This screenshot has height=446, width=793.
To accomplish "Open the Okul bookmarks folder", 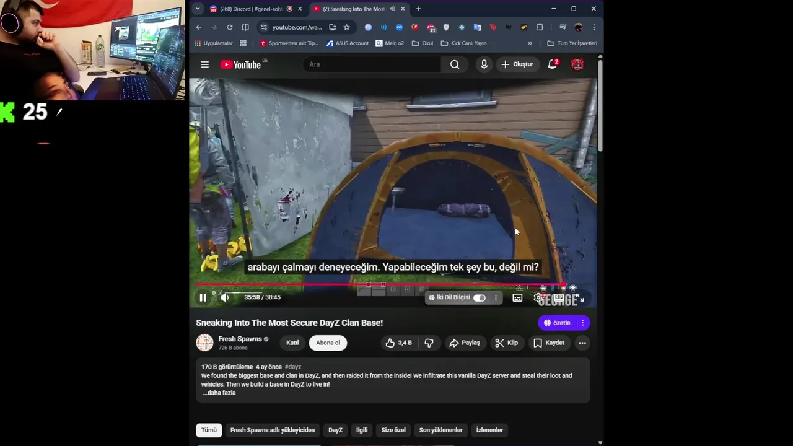I will [423, 43].
